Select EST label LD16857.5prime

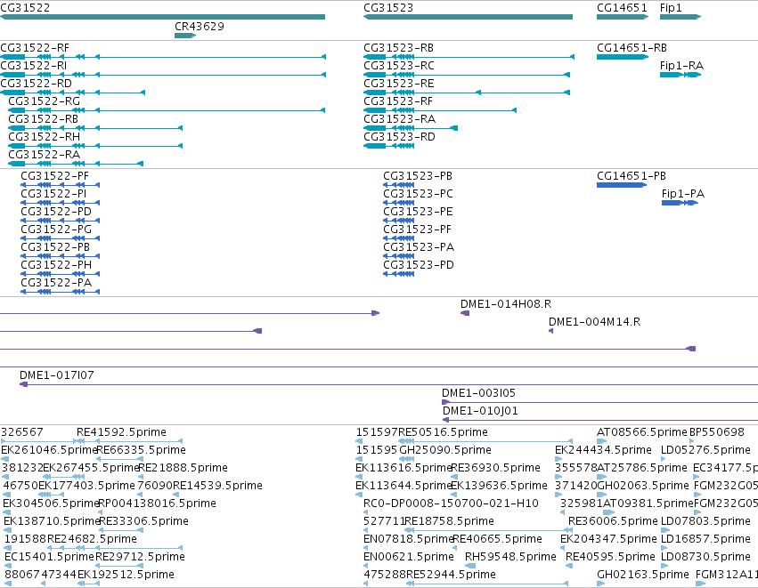coord(705,539)
